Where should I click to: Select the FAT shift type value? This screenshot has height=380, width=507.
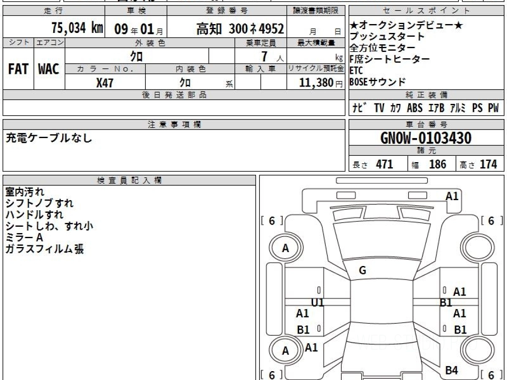tap(18, 69)
